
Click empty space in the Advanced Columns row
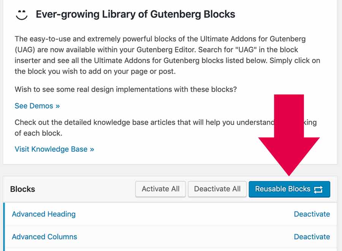(x=185, y=237)
